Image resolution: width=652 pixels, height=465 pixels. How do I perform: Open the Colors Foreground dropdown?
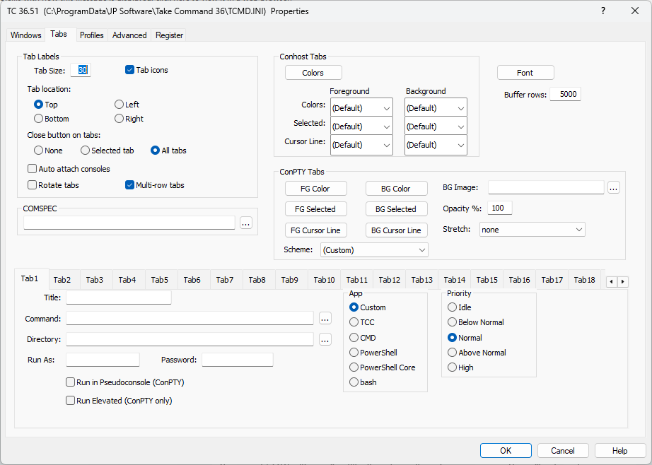[x=361, y=108]
